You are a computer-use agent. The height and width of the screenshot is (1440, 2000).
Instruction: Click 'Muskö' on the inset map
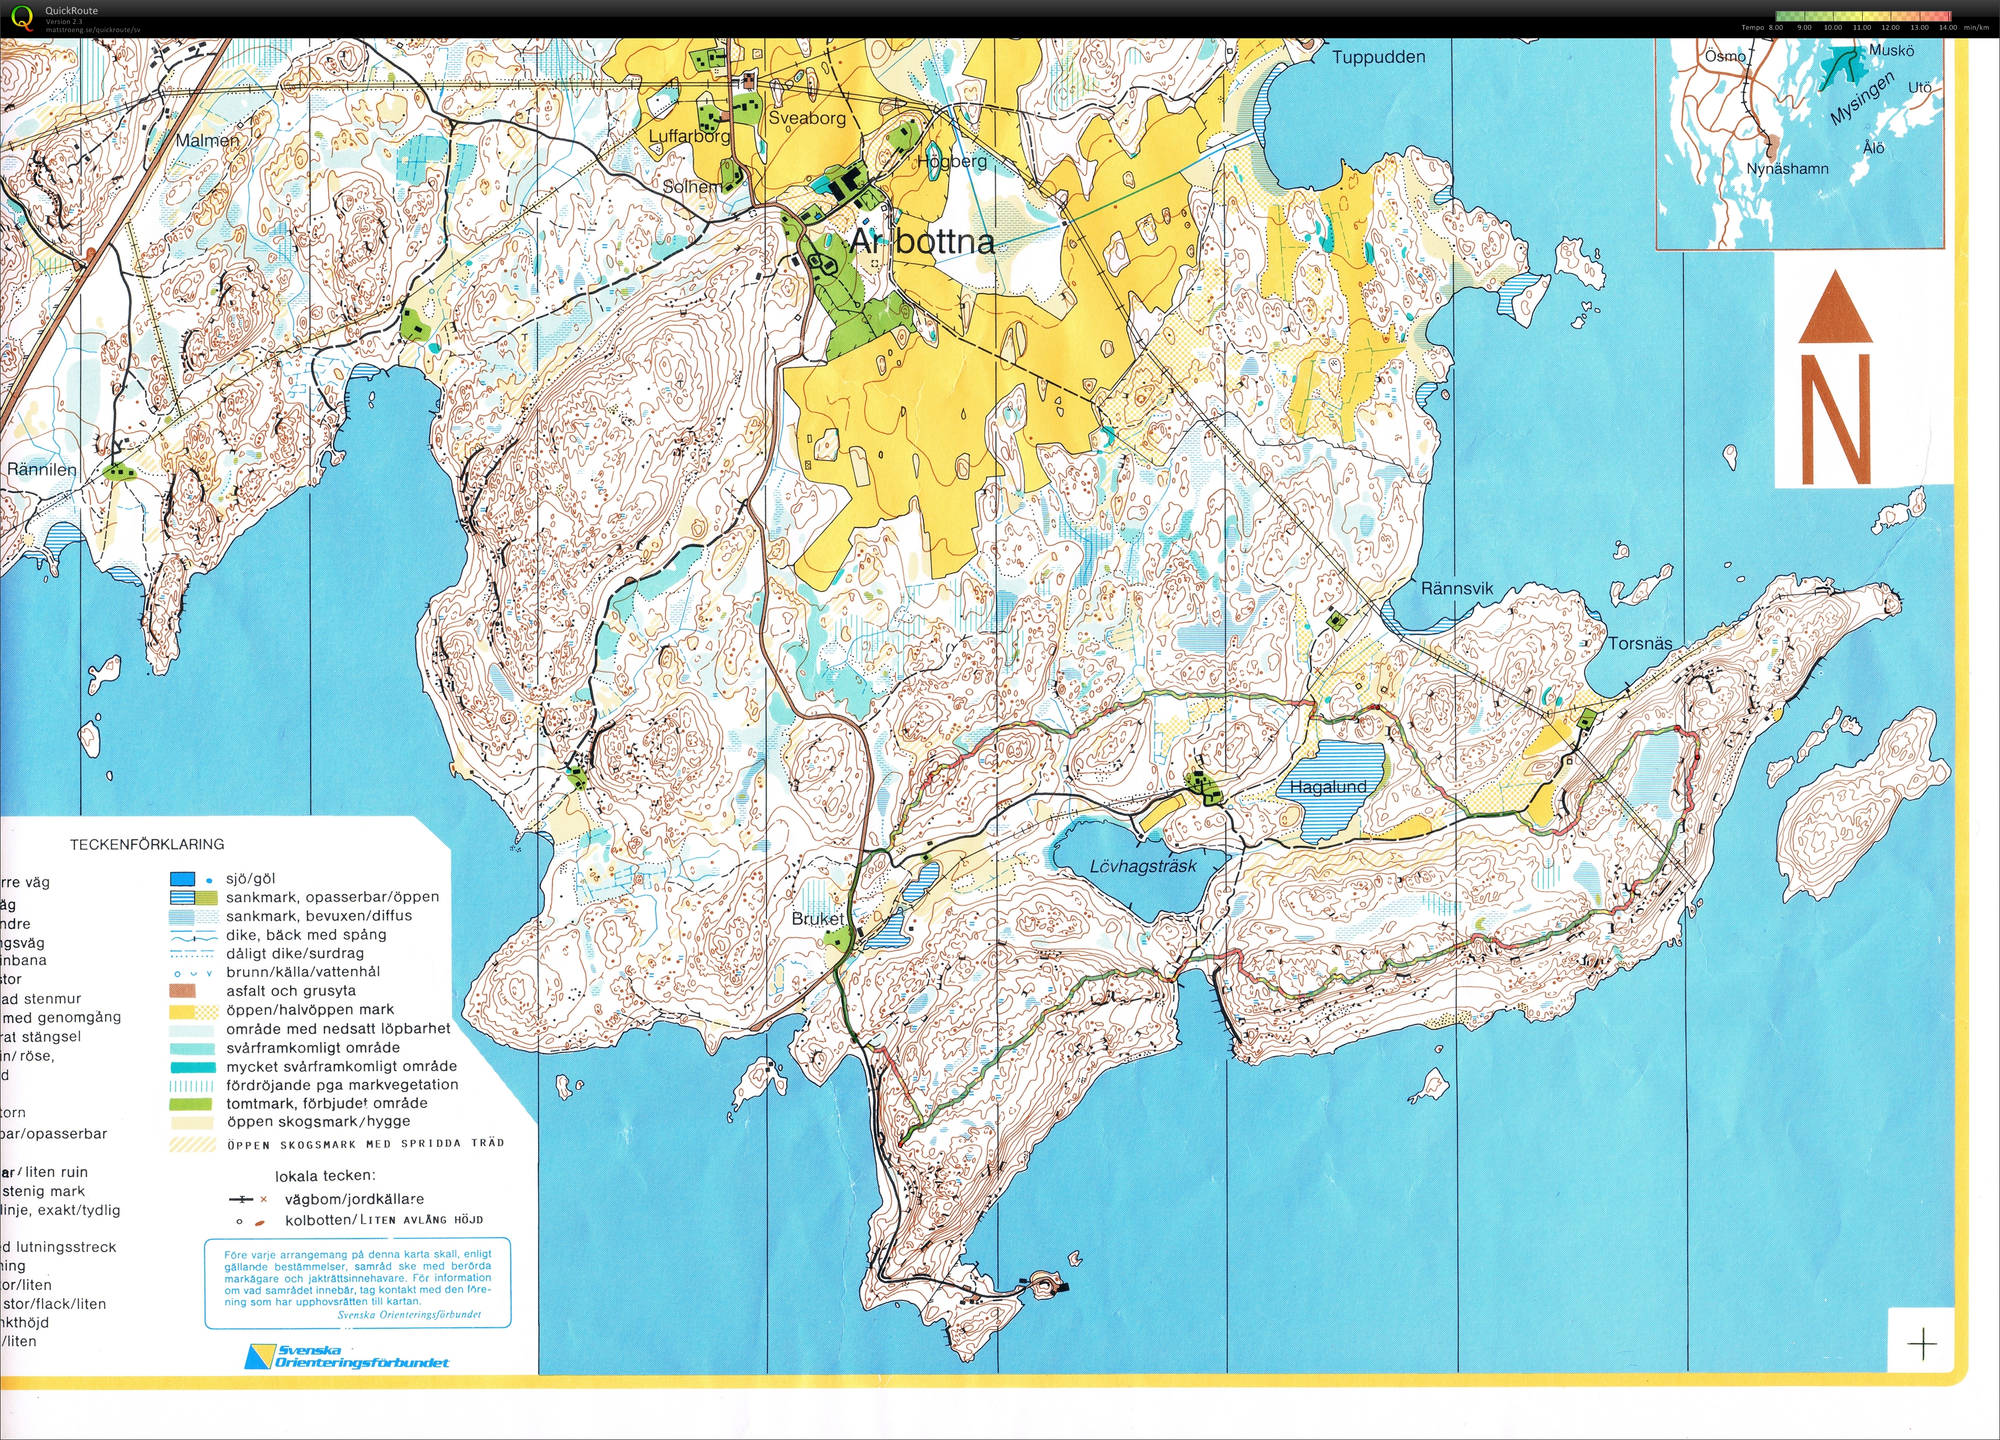coord(1891,51)
